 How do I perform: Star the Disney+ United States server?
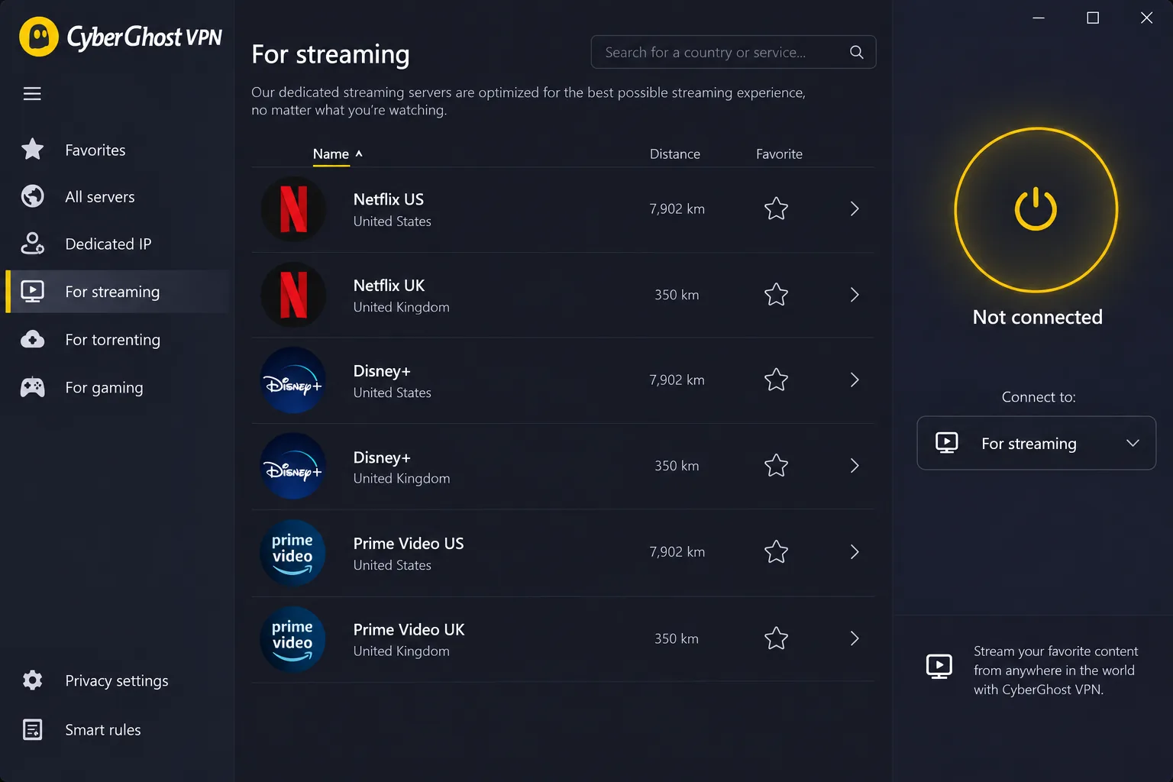[x=776, y=380]
